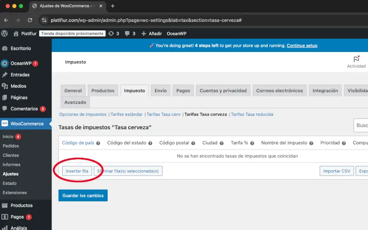Click help icon next to Prioridad
The image size is (368, 230).
coord(344,143)
